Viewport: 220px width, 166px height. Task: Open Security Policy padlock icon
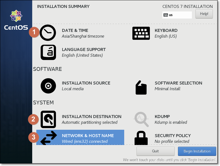point(141,138)
